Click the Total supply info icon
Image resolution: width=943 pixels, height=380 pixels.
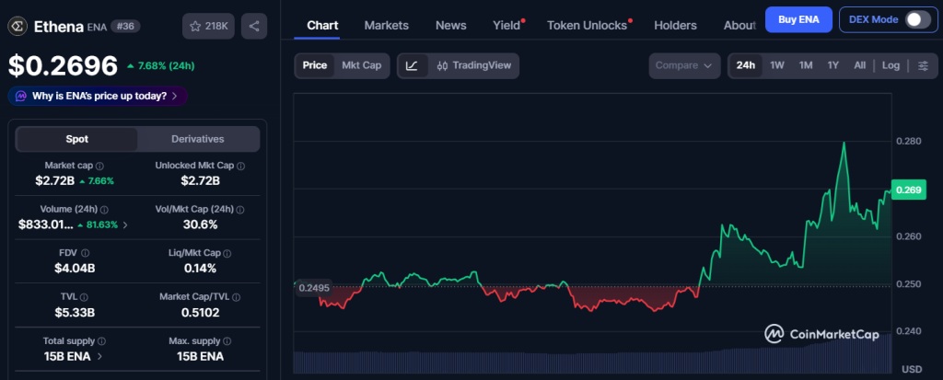[101, 341]
